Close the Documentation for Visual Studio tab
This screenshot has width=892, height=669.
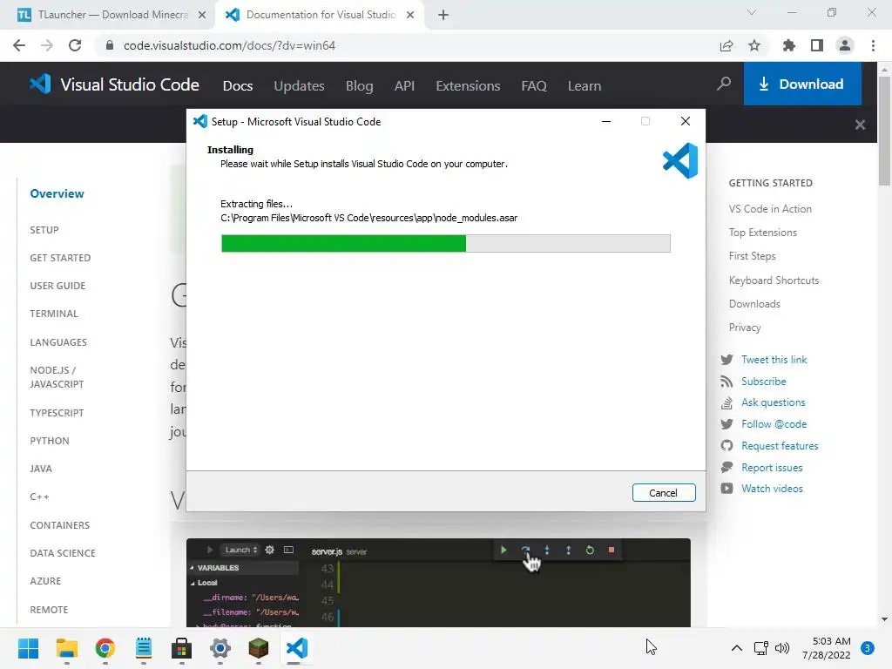410,15
